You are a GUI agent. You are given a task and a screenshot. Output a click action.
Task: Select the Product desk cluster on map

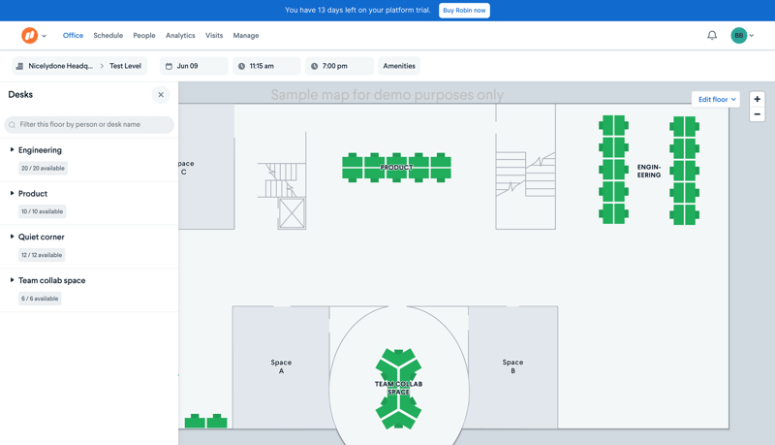coord(396,168)
